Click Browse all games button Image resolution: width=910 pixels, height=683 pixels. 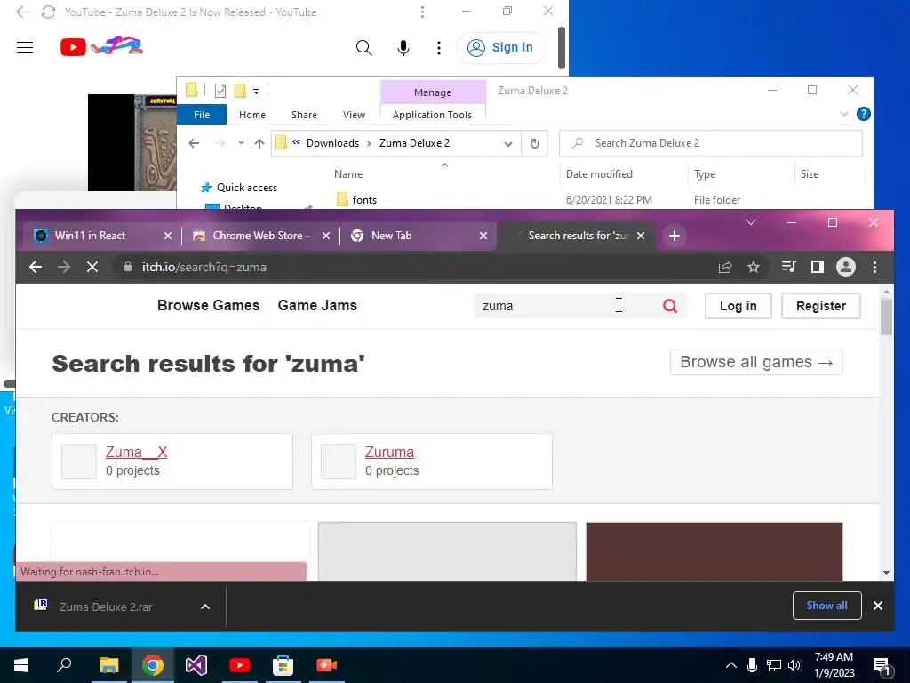756,363
